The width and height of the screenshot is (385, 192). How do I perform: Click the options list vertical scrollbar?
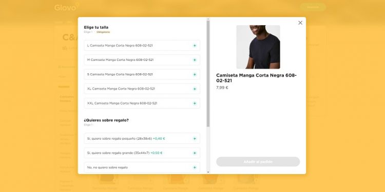click(x=208, y=73)
